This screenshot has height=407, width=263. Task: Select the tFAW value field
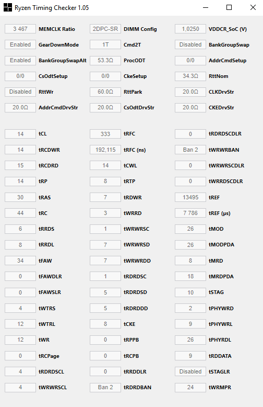(x=20, y=261)
